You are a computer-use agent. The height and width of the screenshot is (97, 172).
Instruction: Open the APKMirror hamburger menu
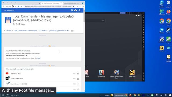click(x=5, y=10)
